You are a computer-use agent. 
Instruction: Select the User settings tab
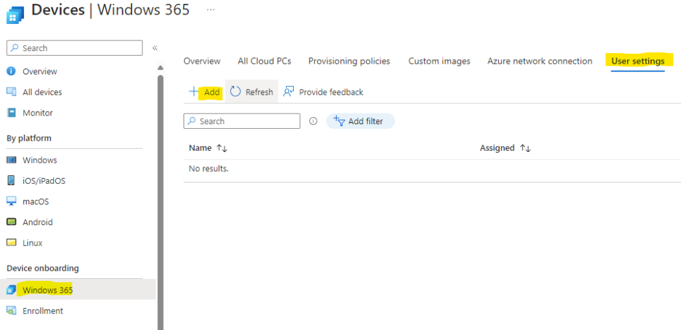(638, 61)
